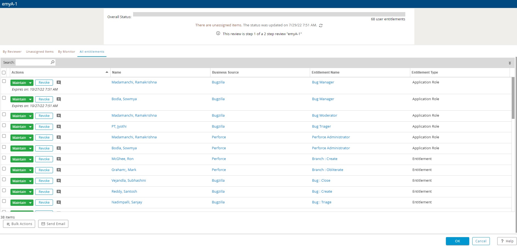Open the Unassigned Items tab
The width and height of the screenshot is (517, 247).
tap(40, 52)
